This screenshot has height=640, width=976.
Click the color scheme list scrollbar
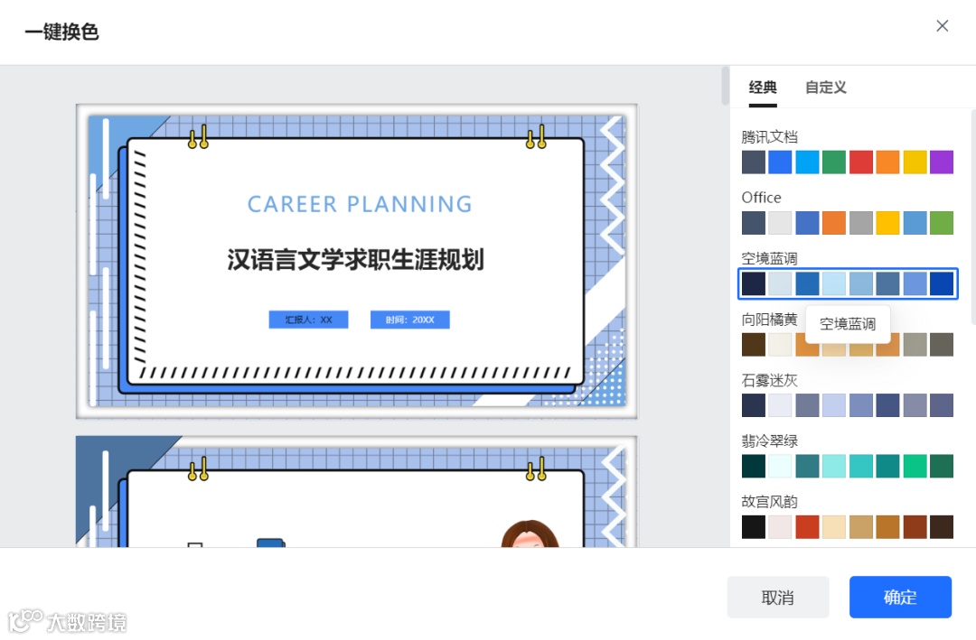(x=973, y=217)
